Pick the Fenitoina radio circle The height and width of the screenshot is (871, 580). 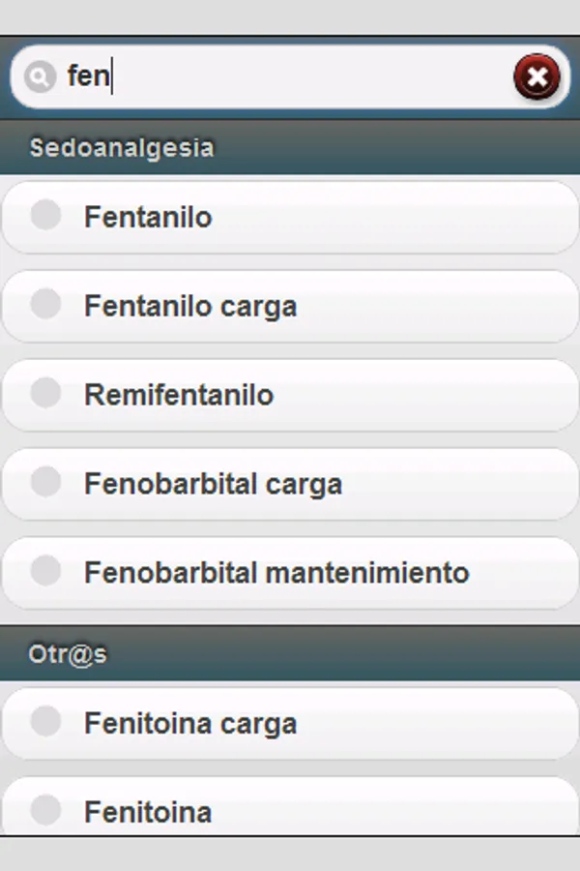click(45, 810)
